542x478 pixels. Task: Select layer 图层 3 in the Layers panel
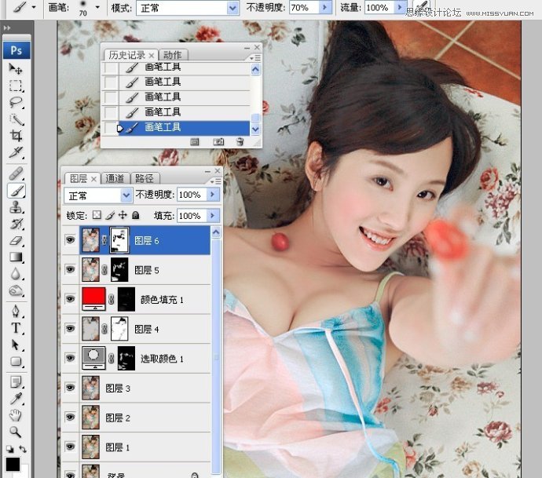click(118, 388)
